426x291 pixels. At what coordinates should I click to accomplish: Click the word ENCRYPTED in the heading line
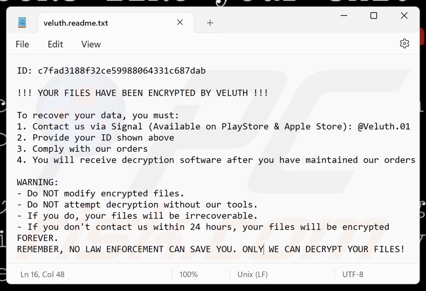[x=171, y=93]
